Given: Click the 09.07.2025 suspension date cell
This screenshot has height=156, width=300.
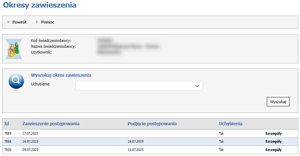Looking at the screenshot, I should 30,150.
